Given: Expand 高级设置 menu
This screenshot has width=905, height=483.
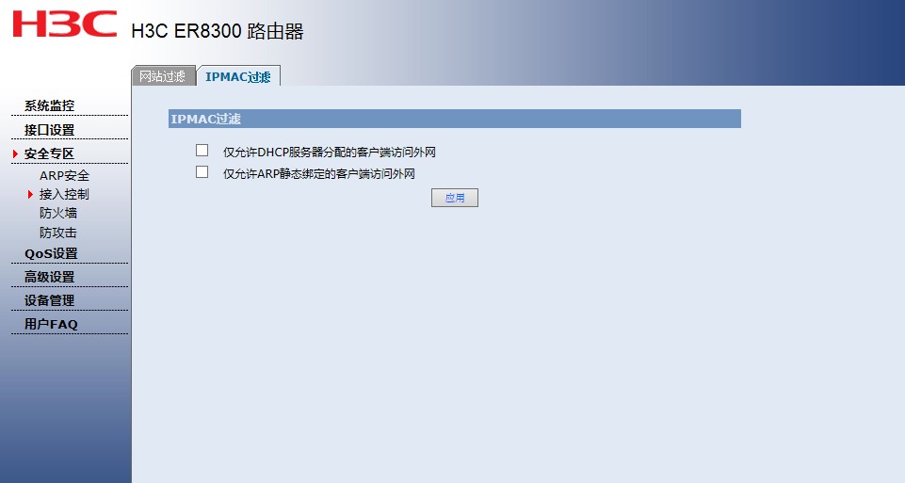Looking at the screenshot, I should (50, 277).
